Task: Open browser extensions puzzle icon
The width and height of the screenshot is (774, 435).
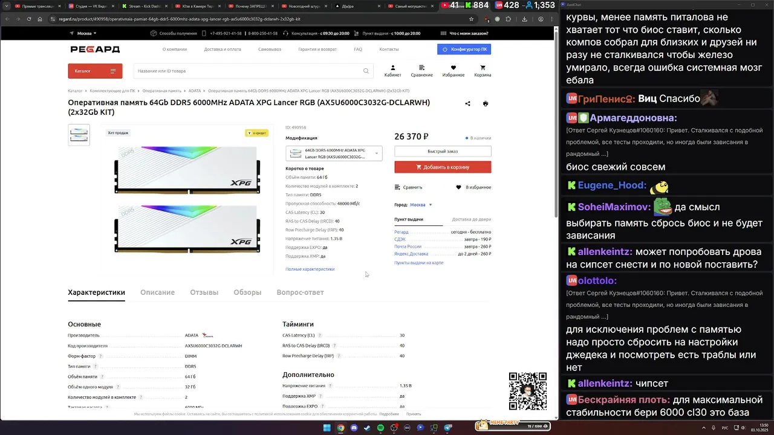Action: pyautogui.click(x=508, y=19)
